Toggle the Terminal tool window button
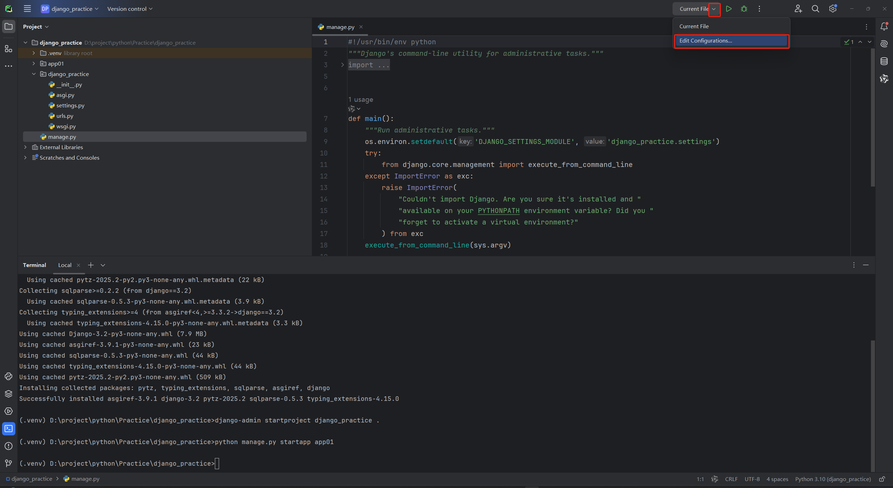 [8, 428]
